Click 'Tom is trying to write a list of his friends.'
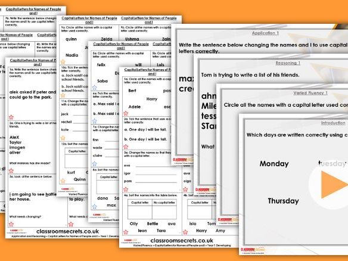The height and width of the screenshot is (261, 348). (x=250, y=75)
